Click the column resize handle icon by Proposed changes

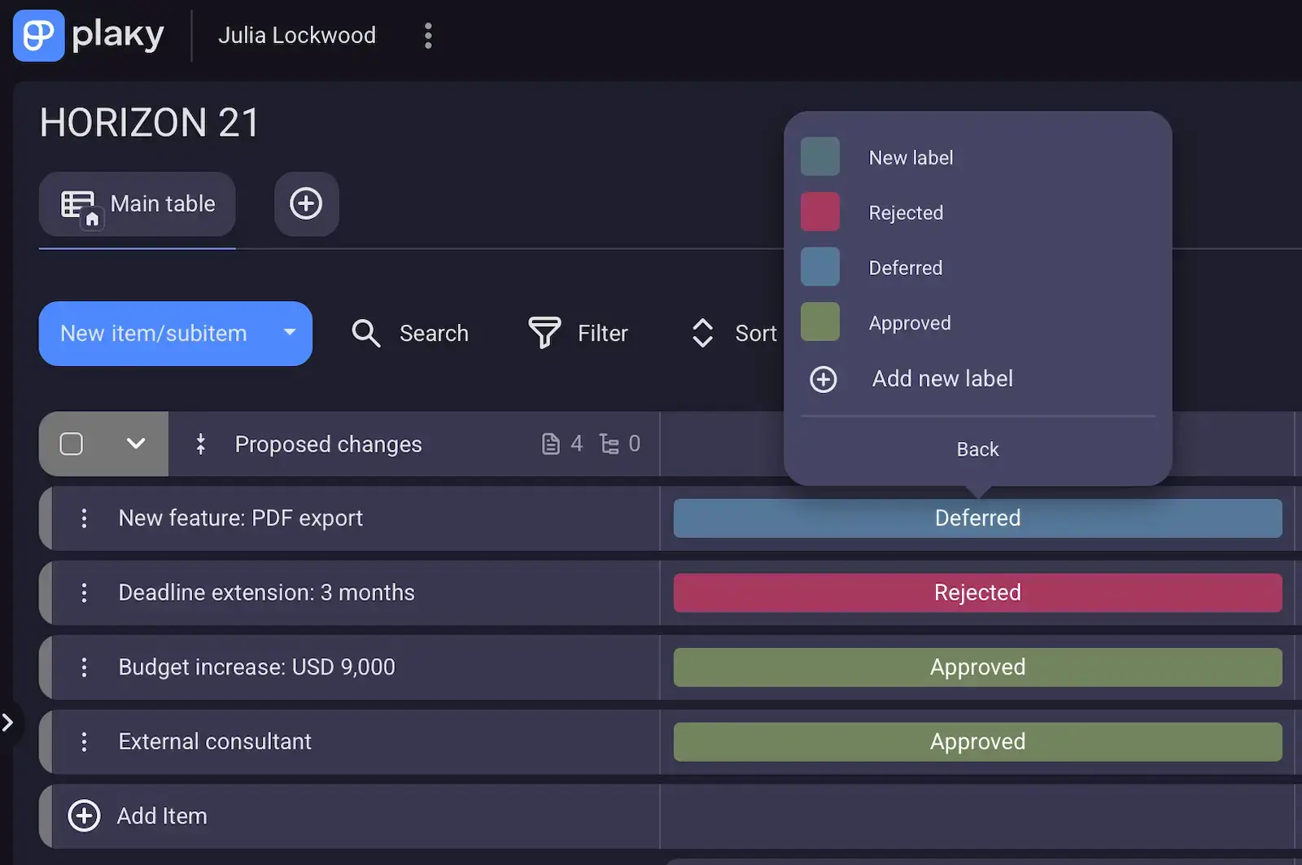point(200,444)
